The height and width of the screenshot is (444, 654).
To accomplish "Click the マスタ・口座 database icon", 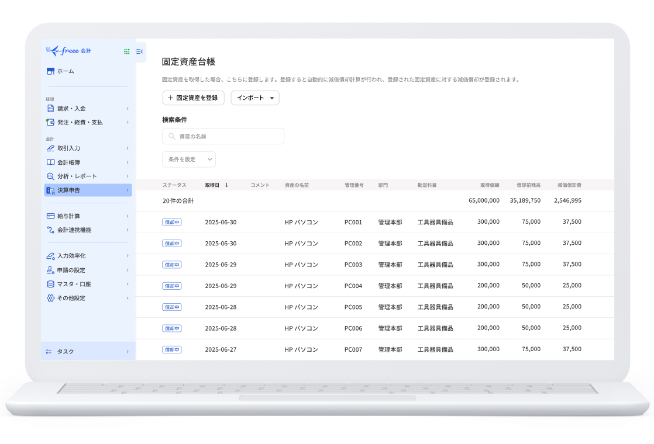I will tap(50, 284).
